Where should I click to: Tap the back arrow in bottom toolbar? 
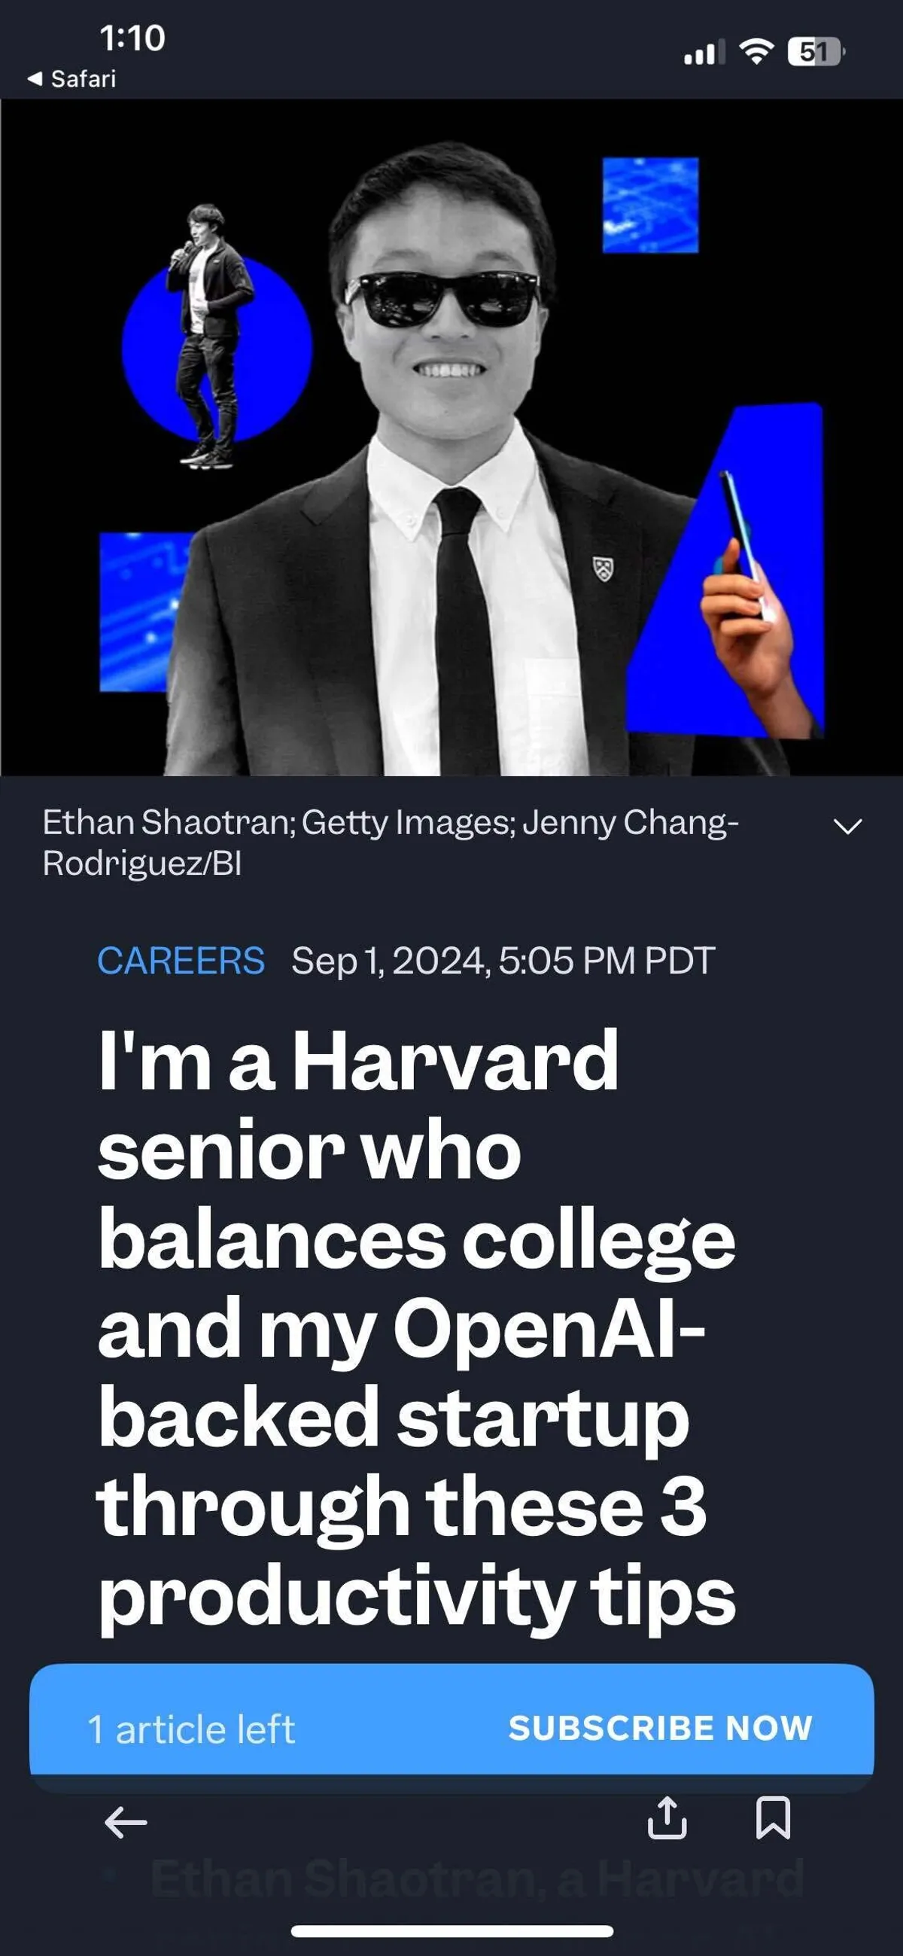tap(125, 1822)
